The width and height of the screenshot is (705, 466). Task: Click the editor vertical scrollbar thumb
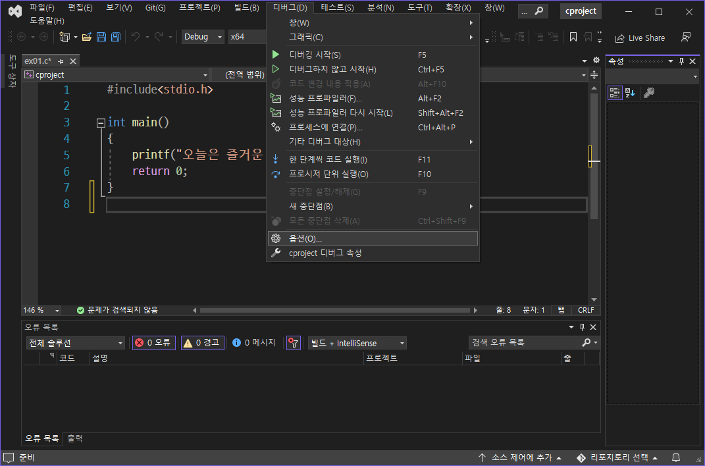[594, 157]
